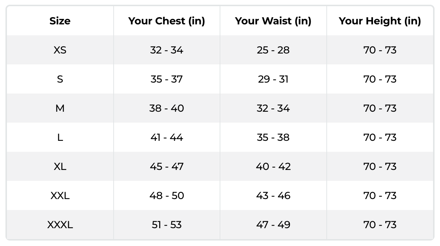Click the height cell in XS row
This screenshot has width=440, height=246.
coord(380,50)
